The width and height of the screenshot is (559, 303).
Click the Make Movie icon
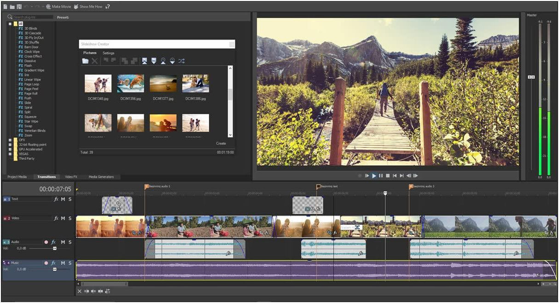(x=48, y=7)
